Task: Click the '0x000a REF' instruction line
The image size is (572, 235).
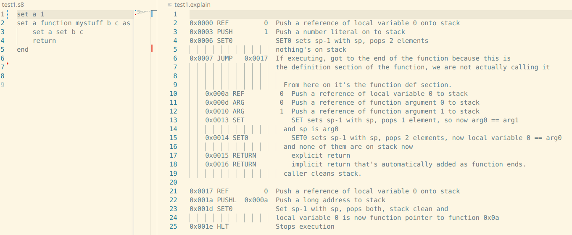Action: coord(337,94)
